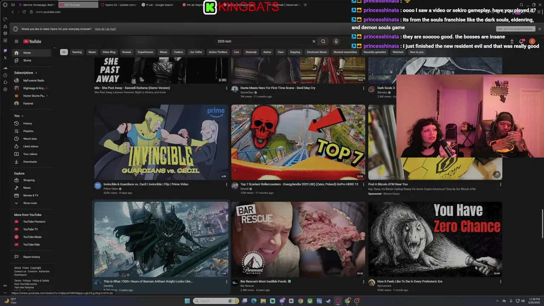
Task: Select the Electronic Music filter chip
Action: (317, 52)
